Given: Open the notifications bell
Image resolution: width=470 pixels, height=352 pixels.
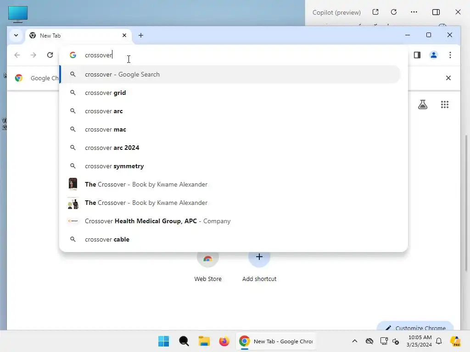Looking at the screenshot, I should [x=439, y=341].
